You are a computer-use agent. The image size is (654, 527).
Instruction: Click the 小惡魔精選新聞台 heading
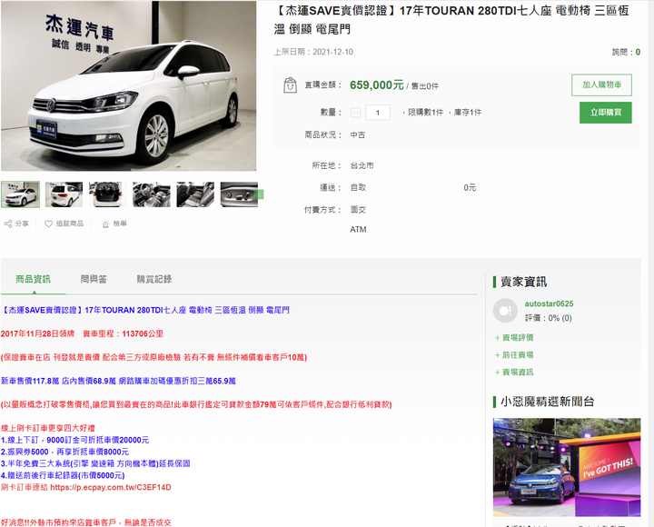click(x=547, y=402)
